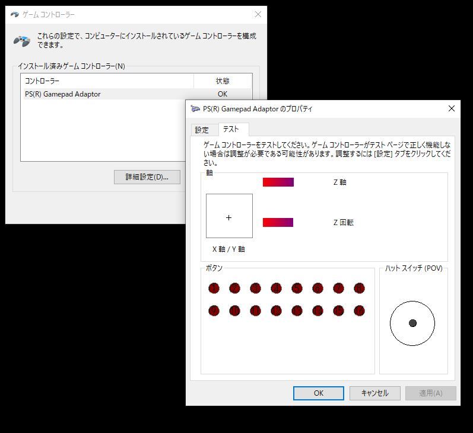
Task: Click the インストール済みゲーム コントローラー(N) label
Action: [x=71, y=66]
